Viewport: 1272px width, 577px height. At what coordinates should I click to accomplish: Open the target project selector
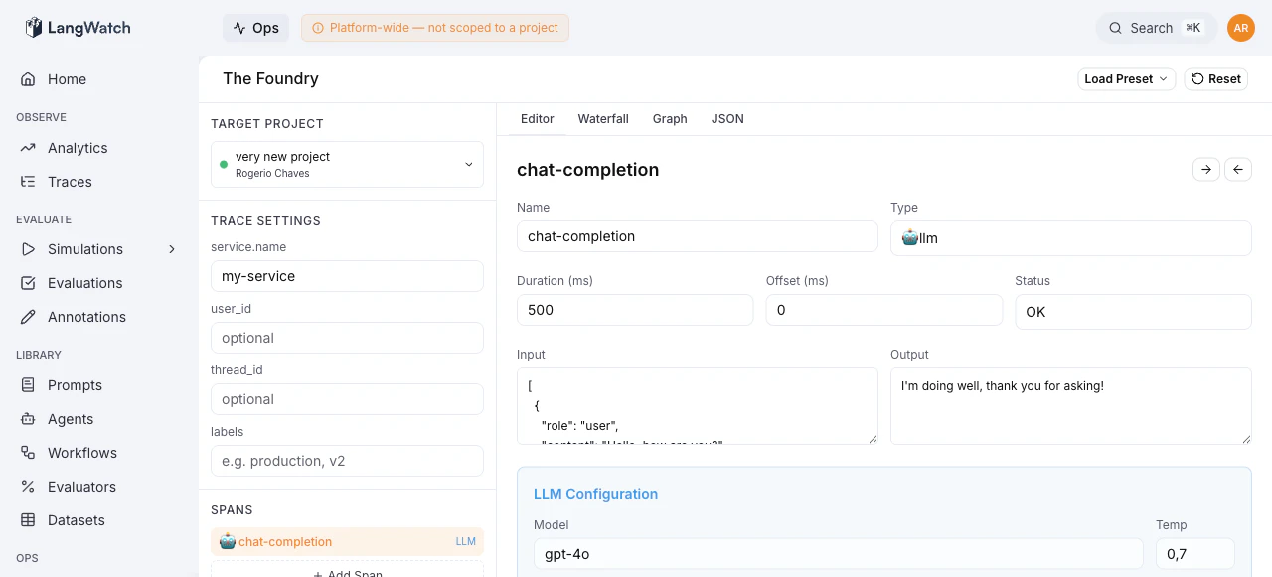[x=346, y=164]
